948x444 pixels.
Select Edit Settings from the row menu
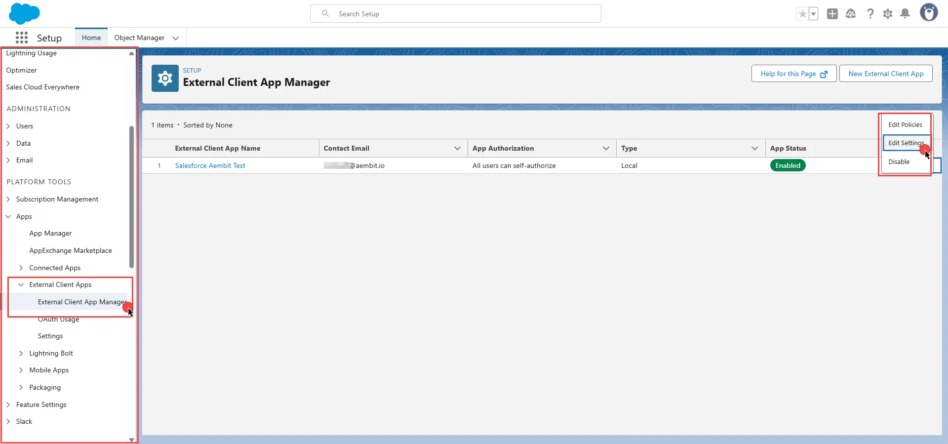(x=906, y=143)
